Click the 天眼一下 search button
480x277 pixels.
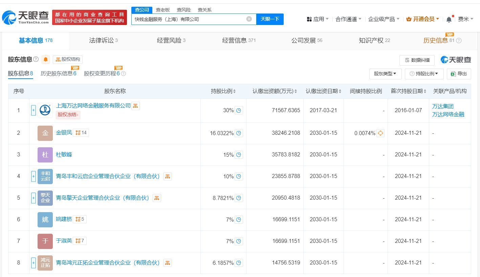tap(270, 19)
